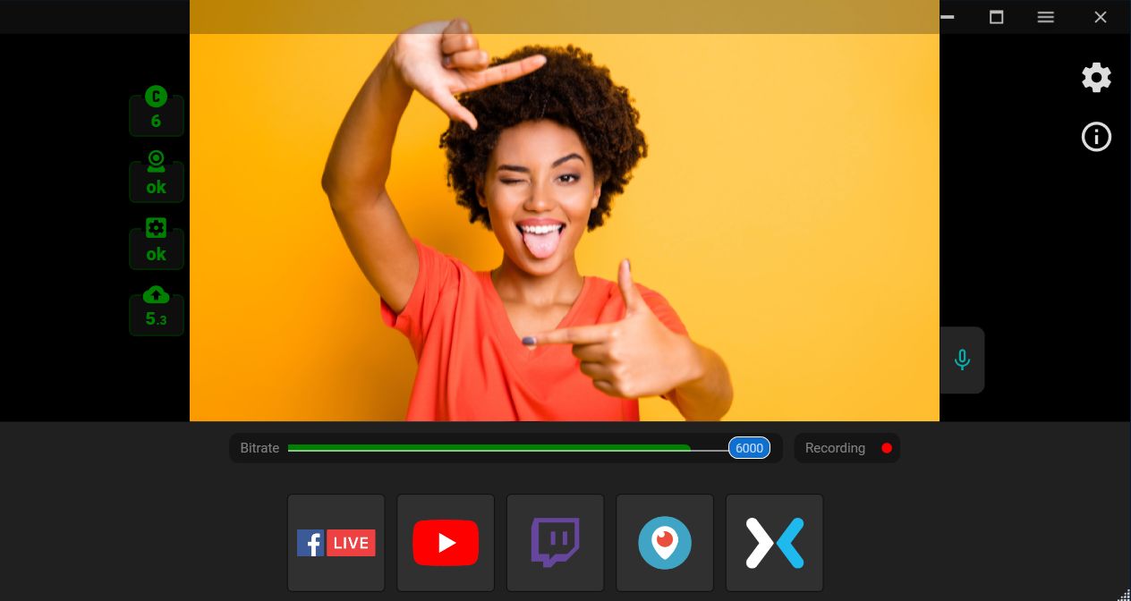Select YouTube as streaming platform
This screenshot has width=1131, height=601.
(445, 542)
